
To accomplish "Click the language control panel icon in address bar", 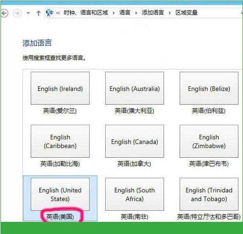I will coord(50,13).
